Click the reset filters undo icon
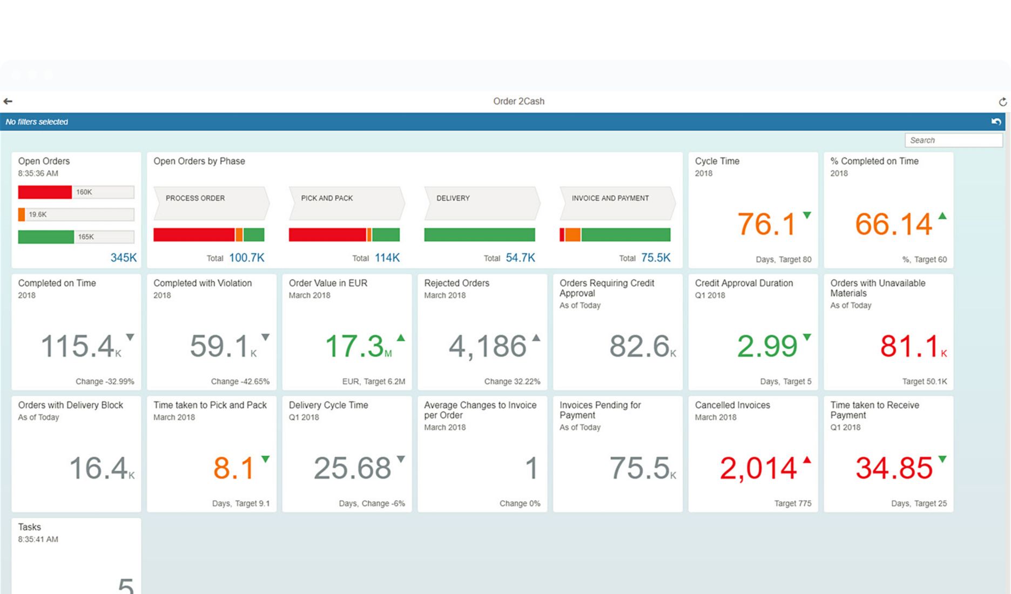1011x594 pixels. click(x=996, y=122)
